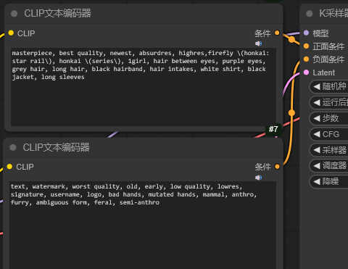Click yellow CLIP input dot on lower encoder

(x=9, y=166)
